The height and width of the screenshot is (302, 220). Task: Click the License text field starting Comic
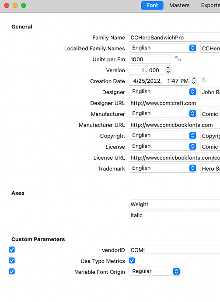tap(210, 147)
